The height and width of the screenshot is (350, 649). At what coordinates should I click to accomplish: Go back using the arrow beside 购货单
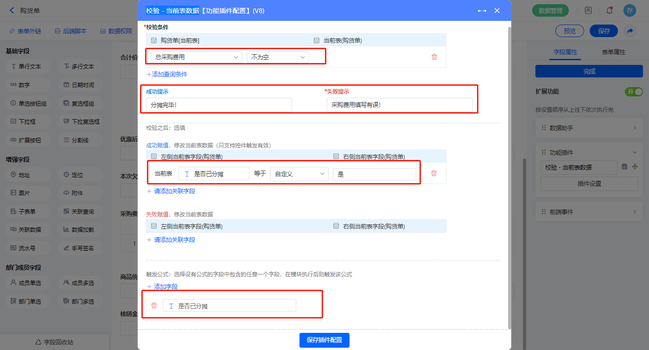(x=12, y=10)
